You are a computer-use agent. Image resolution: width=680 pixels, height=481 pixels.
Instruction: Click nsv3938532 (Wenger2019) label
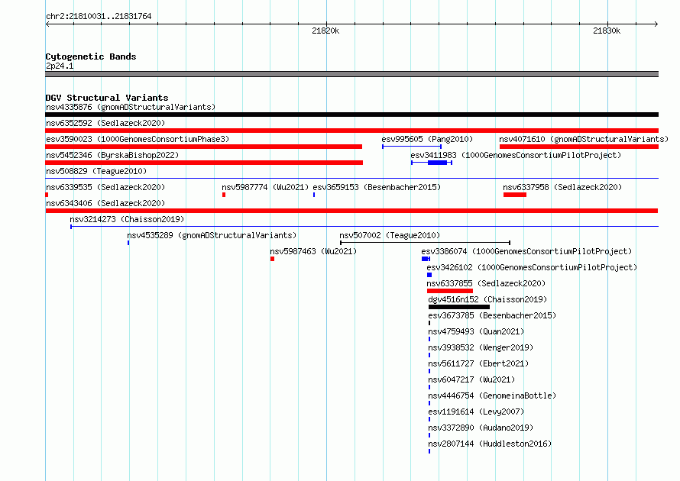(481, 347)
